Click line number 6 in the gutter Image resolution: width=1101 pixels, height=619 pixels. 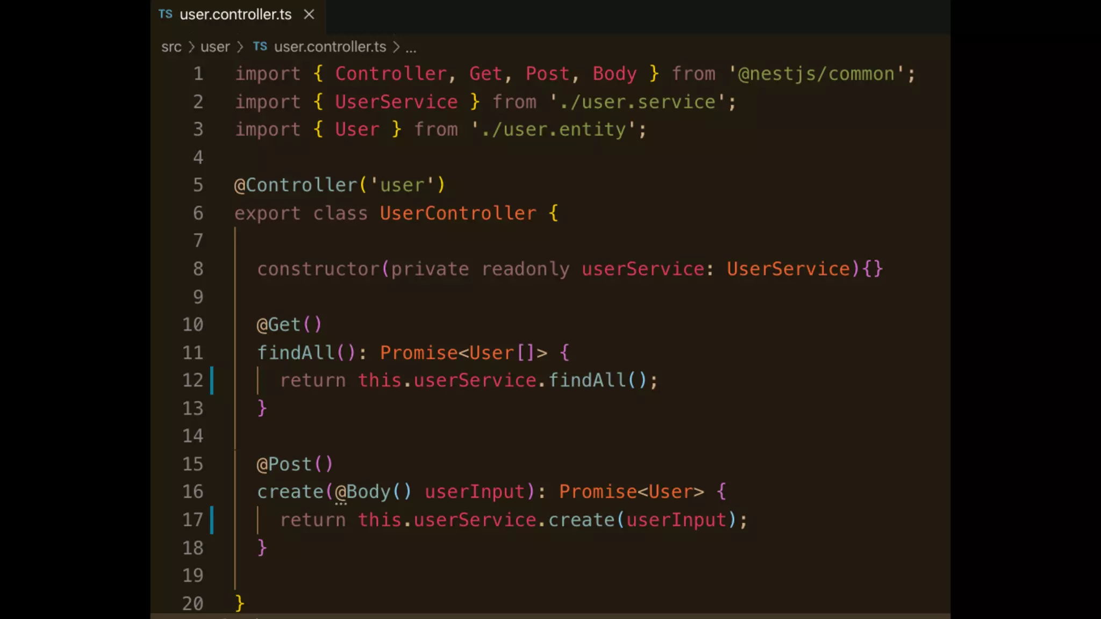click(198, 213)
